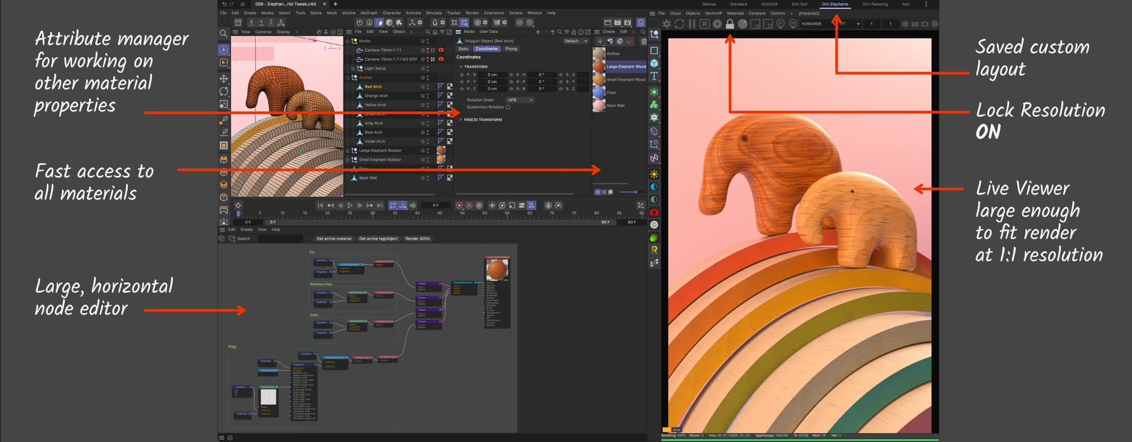Toggle the Z axis lock

click(x=271, y=23)
